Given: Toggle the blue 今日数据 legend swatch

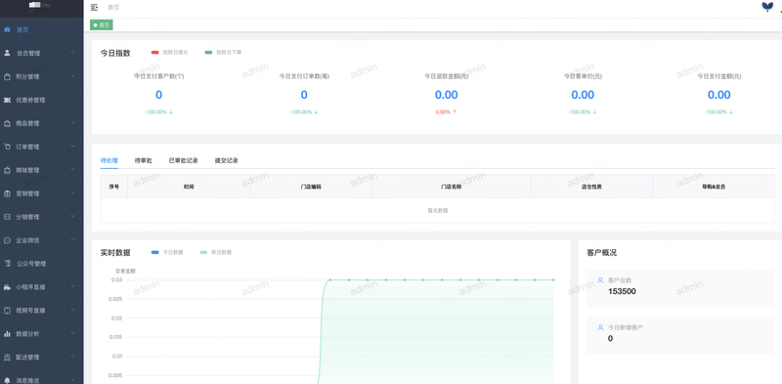Looking at the screenshot, I should click(155, 252).
